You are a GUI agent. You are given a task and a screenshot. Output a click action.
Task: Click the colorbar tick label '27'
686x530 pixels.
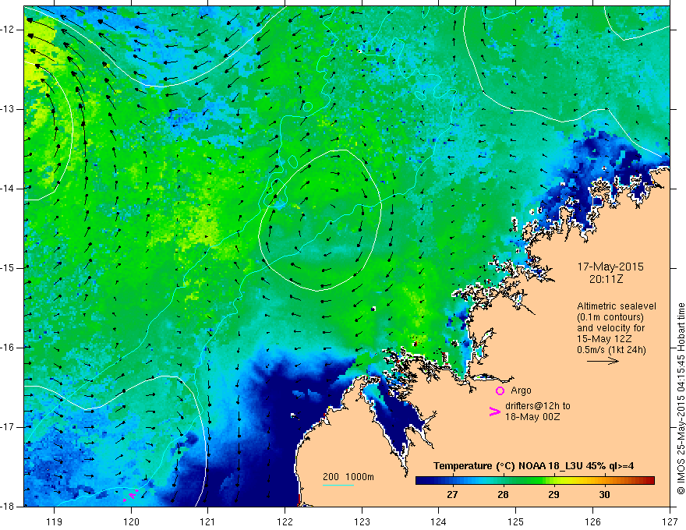(452, 495)
